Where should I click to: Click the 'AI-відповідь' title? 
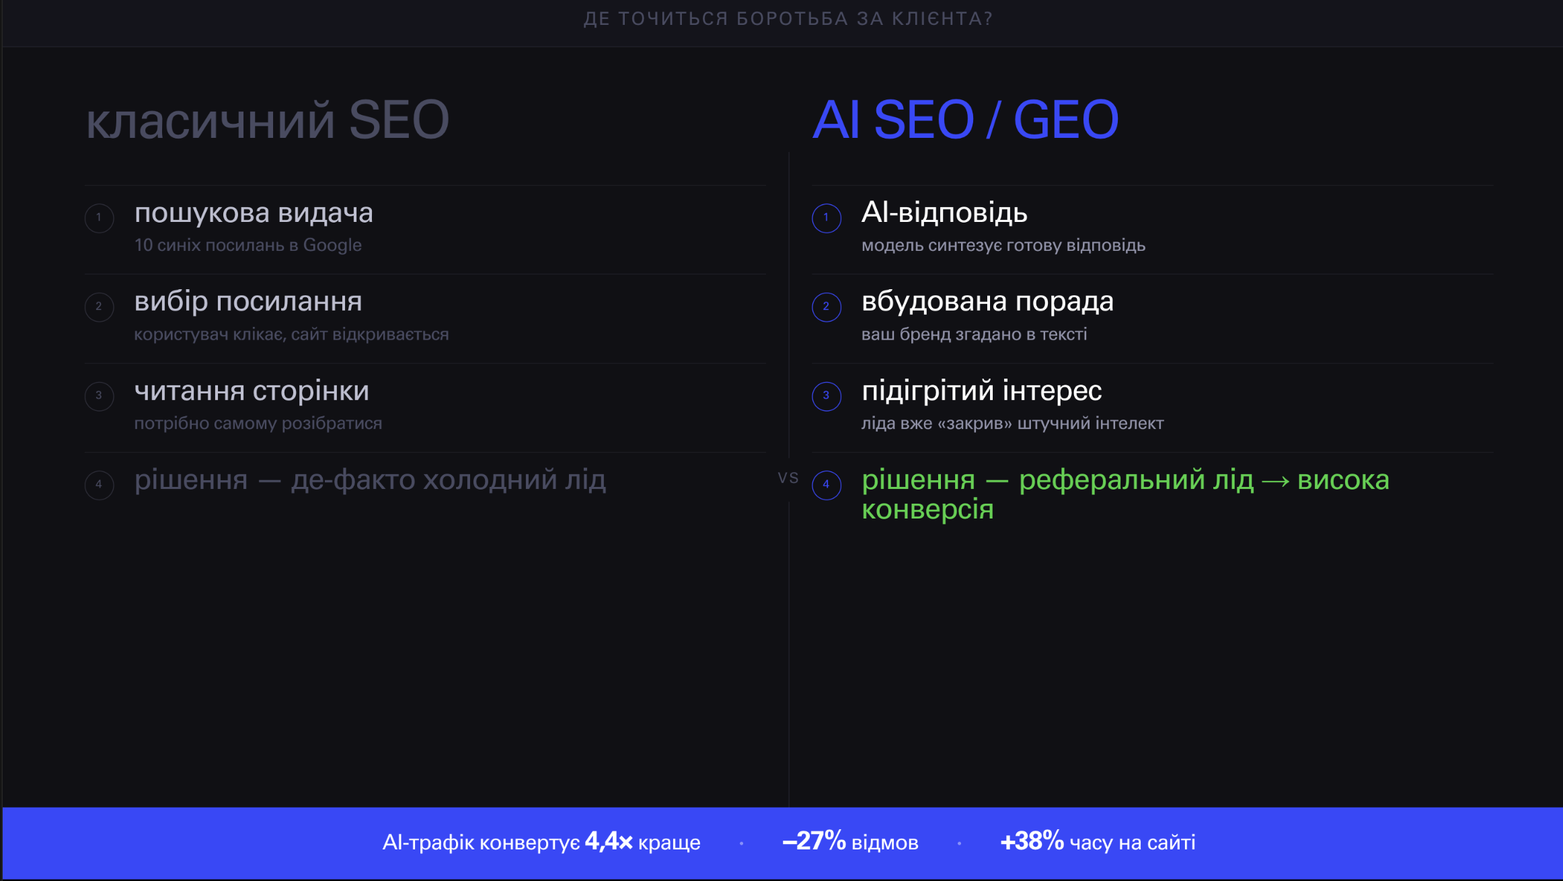[x=944, y=213]
